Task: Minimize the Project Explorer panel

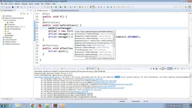Action: coord(28,10)
